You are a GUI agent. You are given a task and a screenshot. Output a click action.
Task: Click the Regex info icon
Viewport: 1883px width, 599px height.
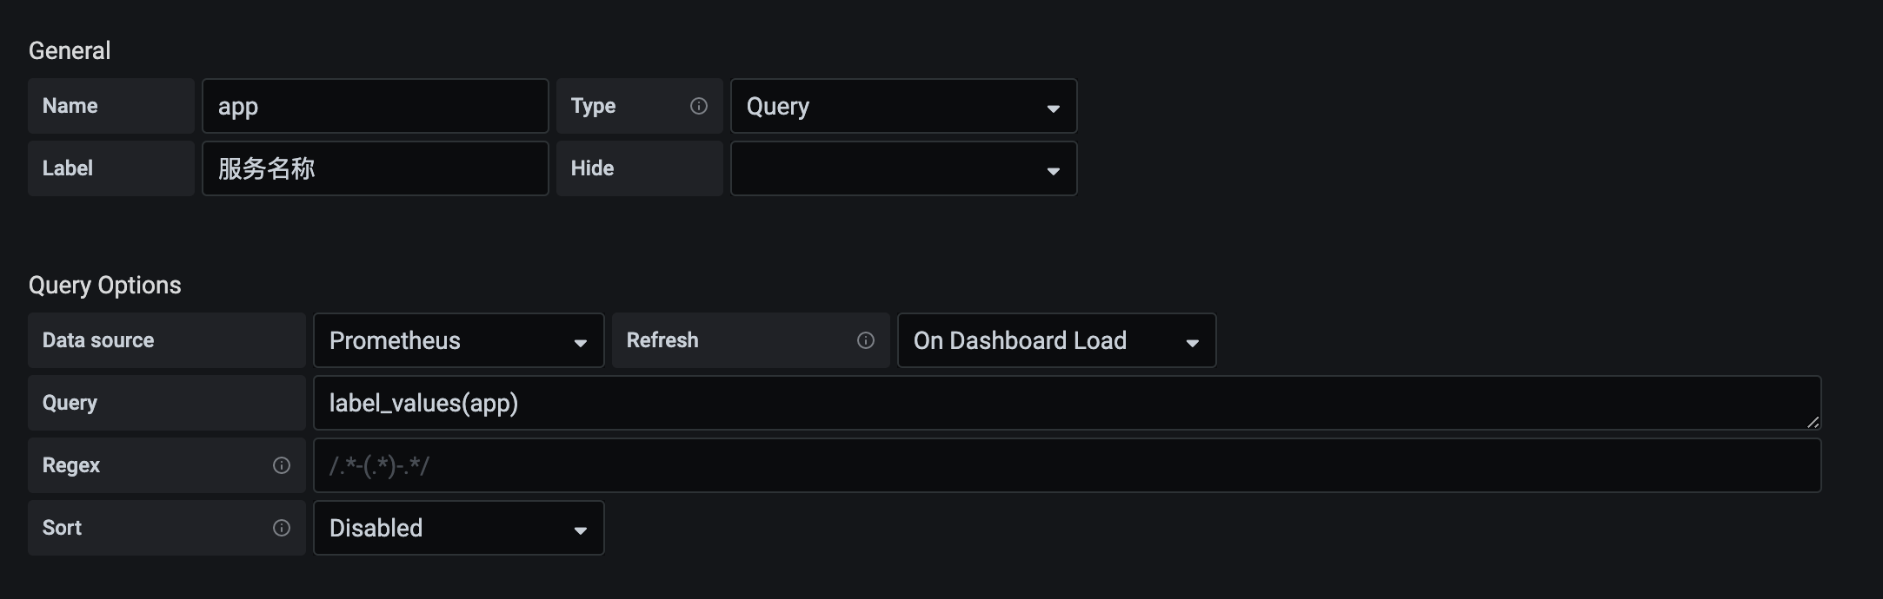click(282, 465)
